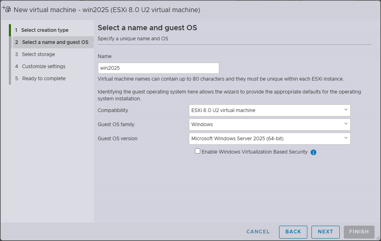Open the Compatibility dropdown
Viewport: 381px width, 241px height.
269,110
